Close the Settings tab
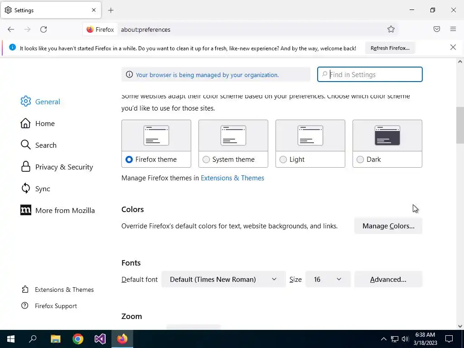Viewport: 464px width, 348px height. pyautogui.click(x=94, y=10)
